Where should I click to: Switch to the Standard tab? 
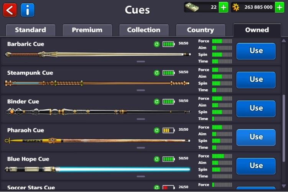pyautogui.click(x=31, y=30)
